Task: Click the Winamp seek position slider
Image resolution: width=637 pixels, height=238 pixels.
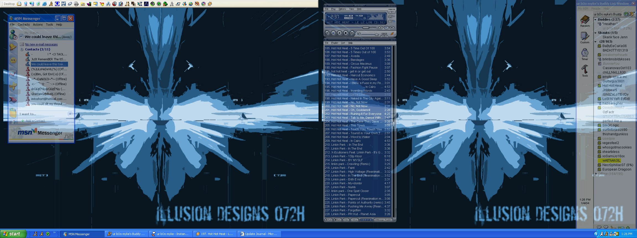Action: (351, 28)
